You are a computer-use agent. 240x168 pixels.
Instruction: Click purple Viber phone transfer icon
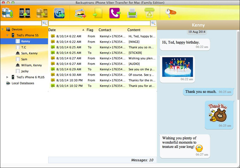115,13
